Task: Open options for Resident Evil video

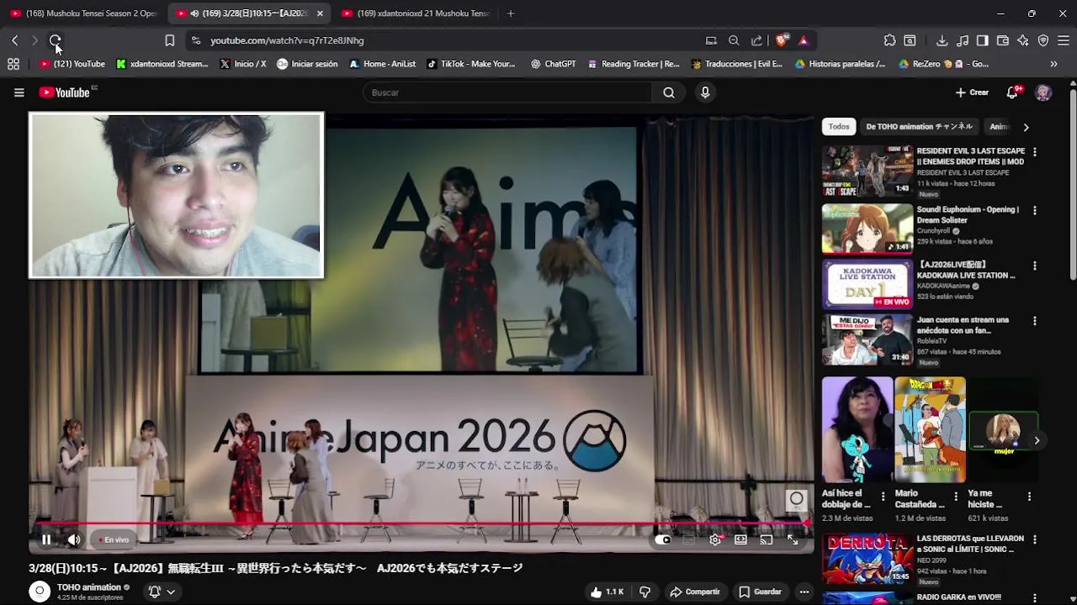Action: [1034, 152]
